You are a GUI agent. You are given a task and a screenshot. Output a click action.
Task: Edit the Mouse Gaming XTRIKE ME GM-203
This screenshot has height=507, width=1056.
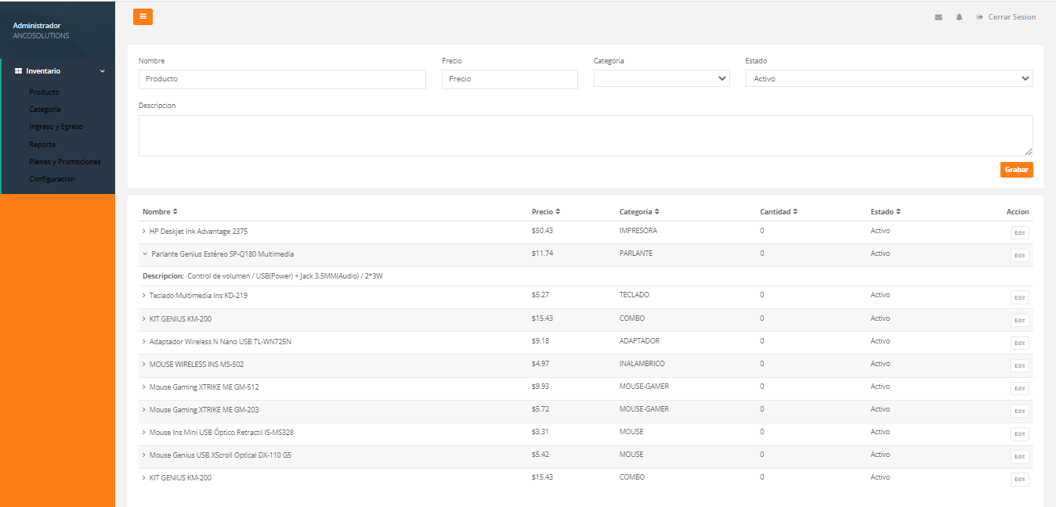(x=1019, y=411)
